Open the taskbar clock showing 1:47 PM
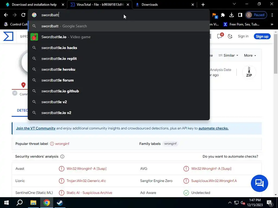The width and height of the screenshot is (278, 208). [x=255, y=203]
